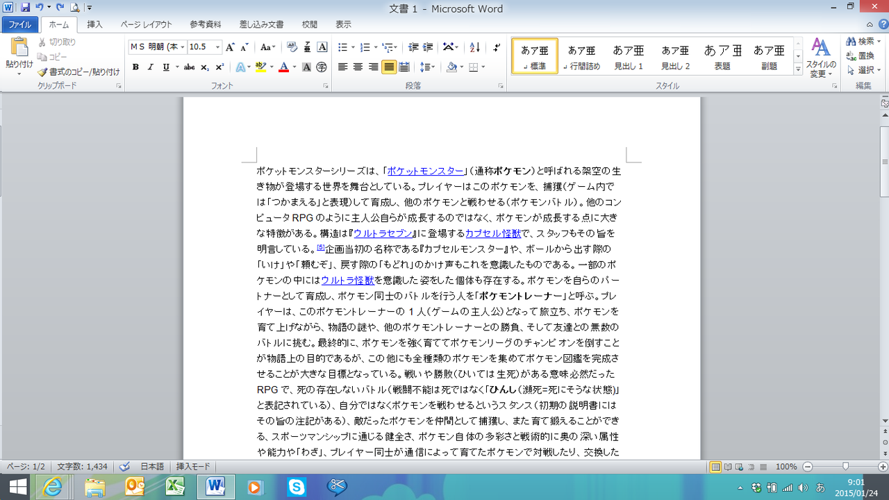Click the zoom slider handle
The height and width of the screenshot is (500, 889).
pos(845,467)
